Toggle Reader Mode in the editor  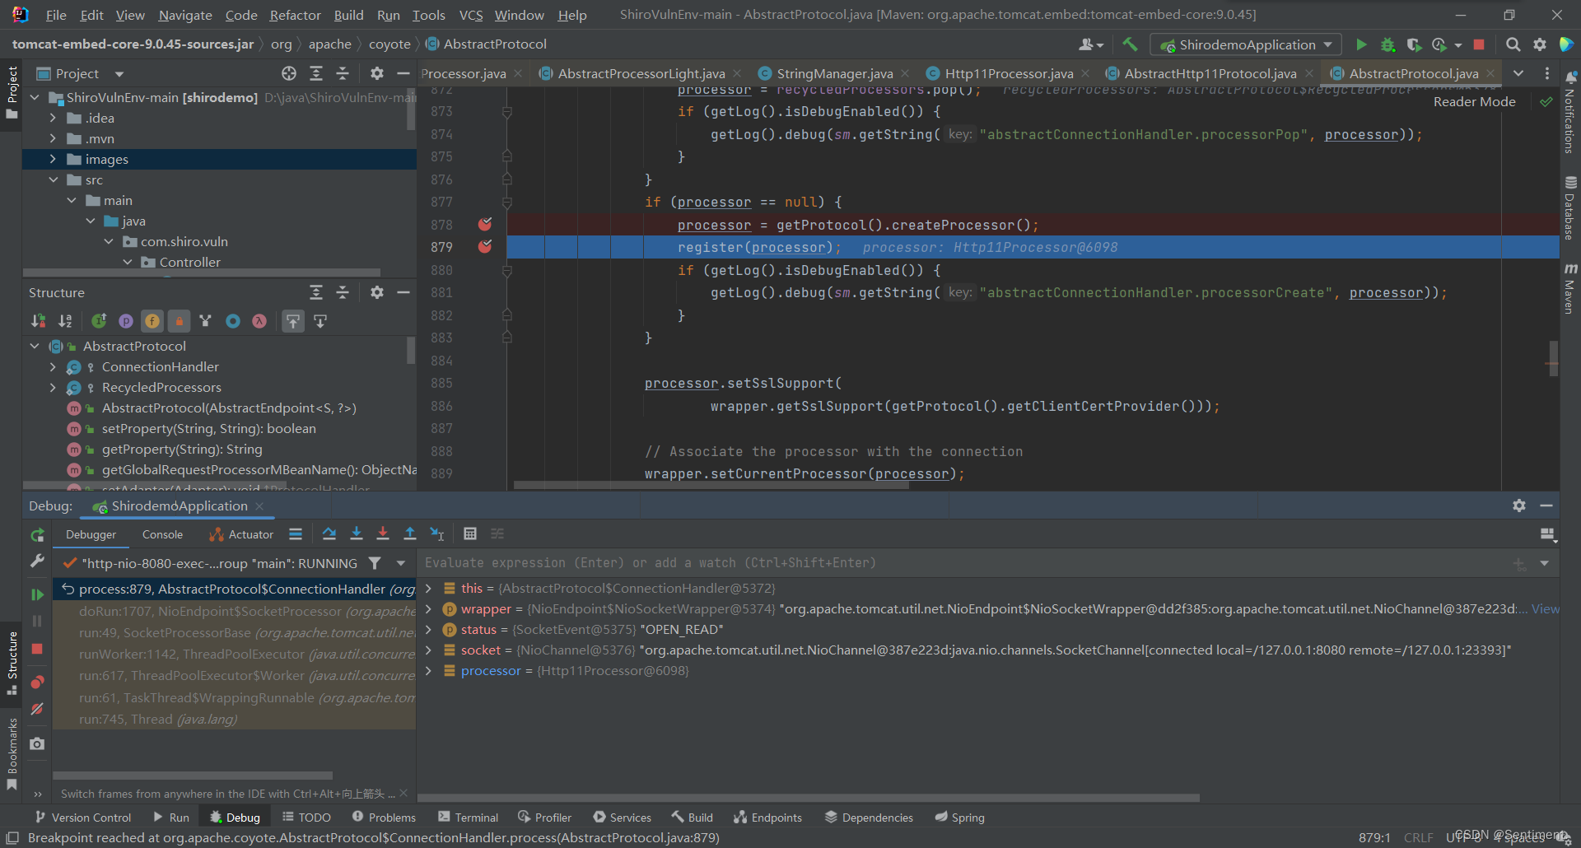click(1474, 101)
